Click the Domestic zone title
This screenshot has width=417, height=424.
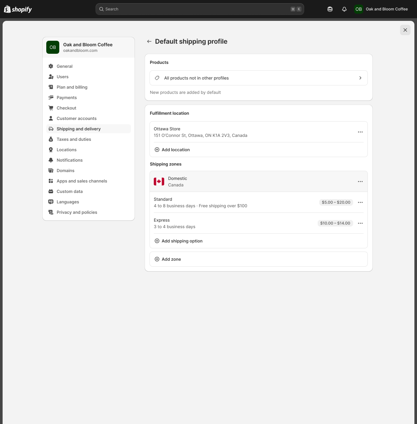[x=178, y=178]
